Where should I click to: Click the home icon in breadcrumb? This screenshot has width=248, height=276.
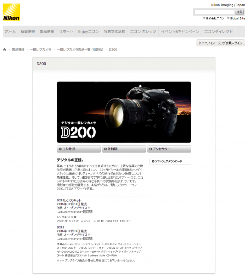click(x=5, y=50)
